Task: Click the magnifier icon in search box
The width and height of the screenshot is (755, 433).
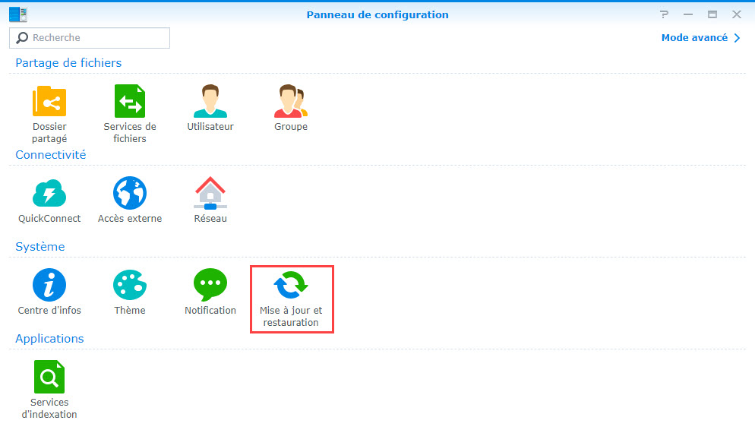Action: [23, 38]
